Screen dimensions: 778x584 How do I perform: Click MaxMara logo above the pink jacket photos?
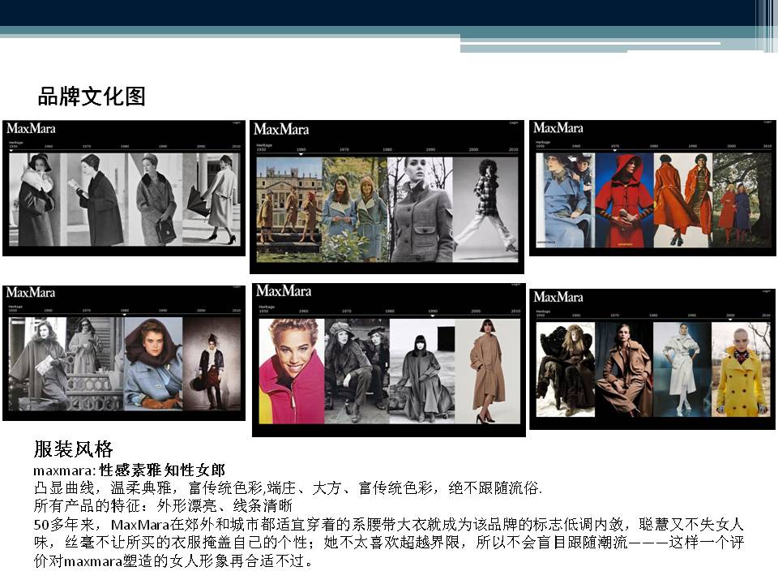click(x=284, y=291)
